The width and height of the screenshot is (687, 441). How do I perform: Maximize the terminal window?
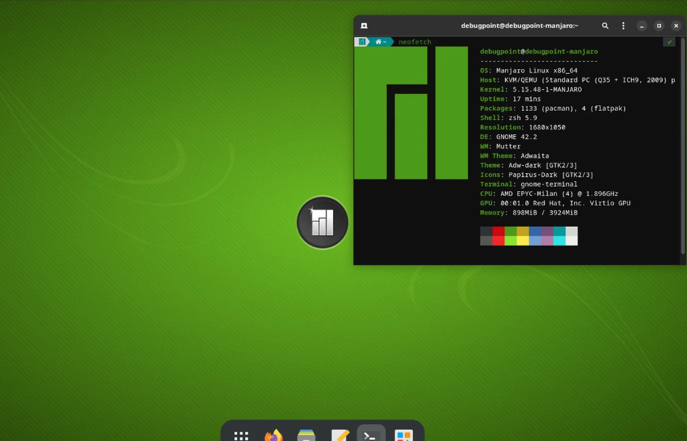659,26
